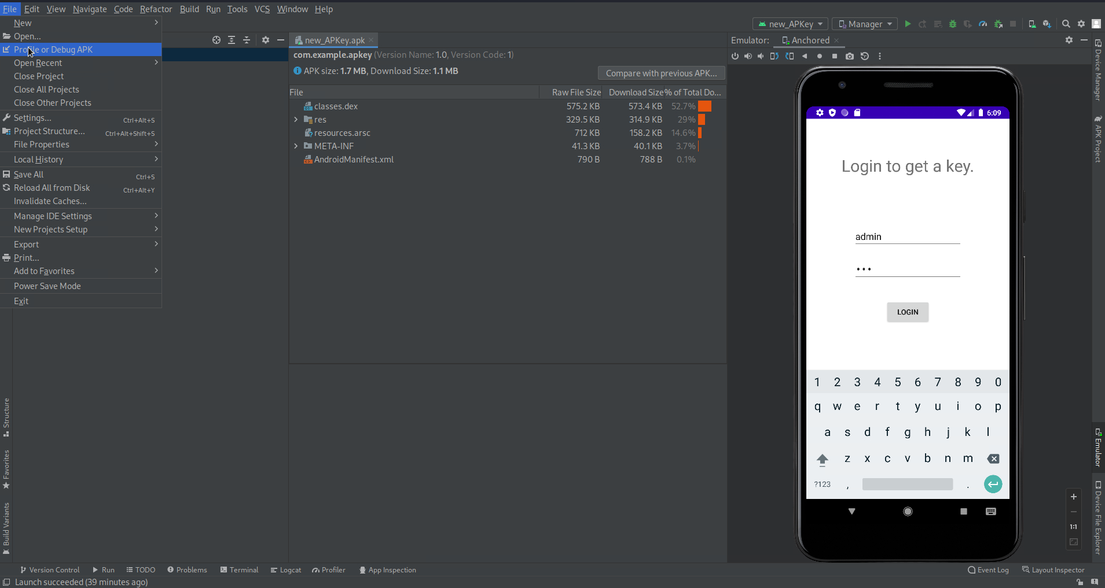Open the Tools menu in menu bar
The width and height of the screenshot is (1105, 588).
[237, 9]
